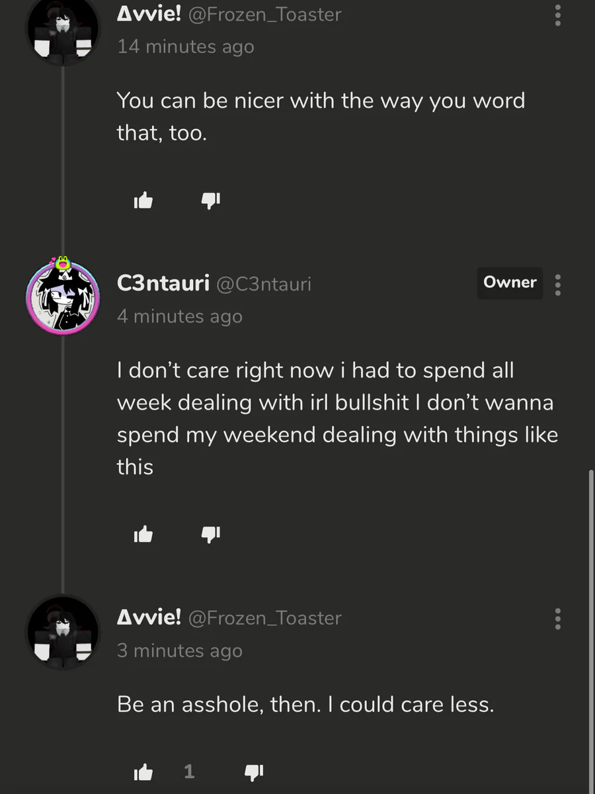Thumbs down C3ntauri's "I don't care" reply
The image size is (595, 794).
click(x=210, y=534)
